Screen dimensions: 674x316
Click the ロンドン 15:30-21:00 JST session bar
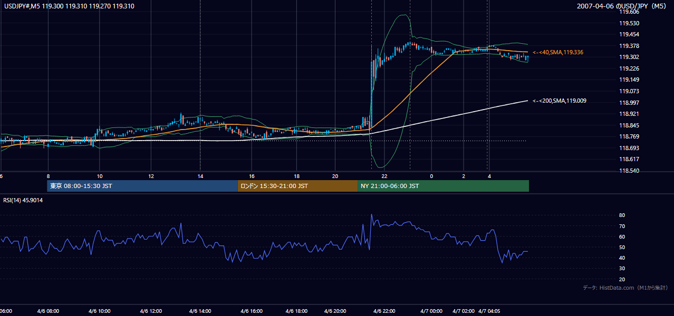tap(297, 186)
